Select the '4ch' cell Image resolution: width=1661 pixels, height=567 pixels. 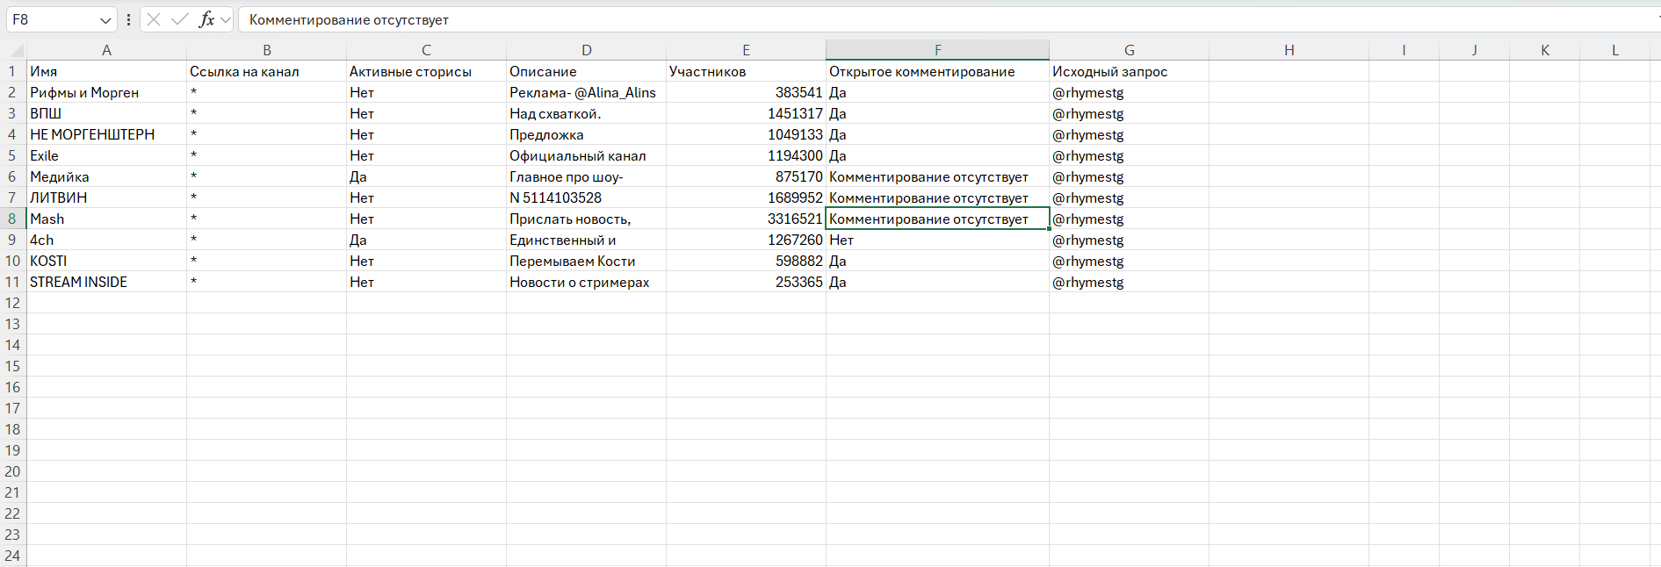(x=106, y=240)
